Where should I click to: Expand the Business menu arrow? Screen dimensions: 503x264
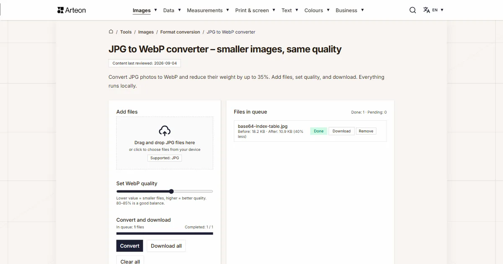pos(362,10)
